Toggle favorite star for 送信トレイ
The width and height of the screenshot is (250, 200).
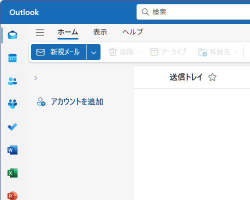click(x=212, y=77)
